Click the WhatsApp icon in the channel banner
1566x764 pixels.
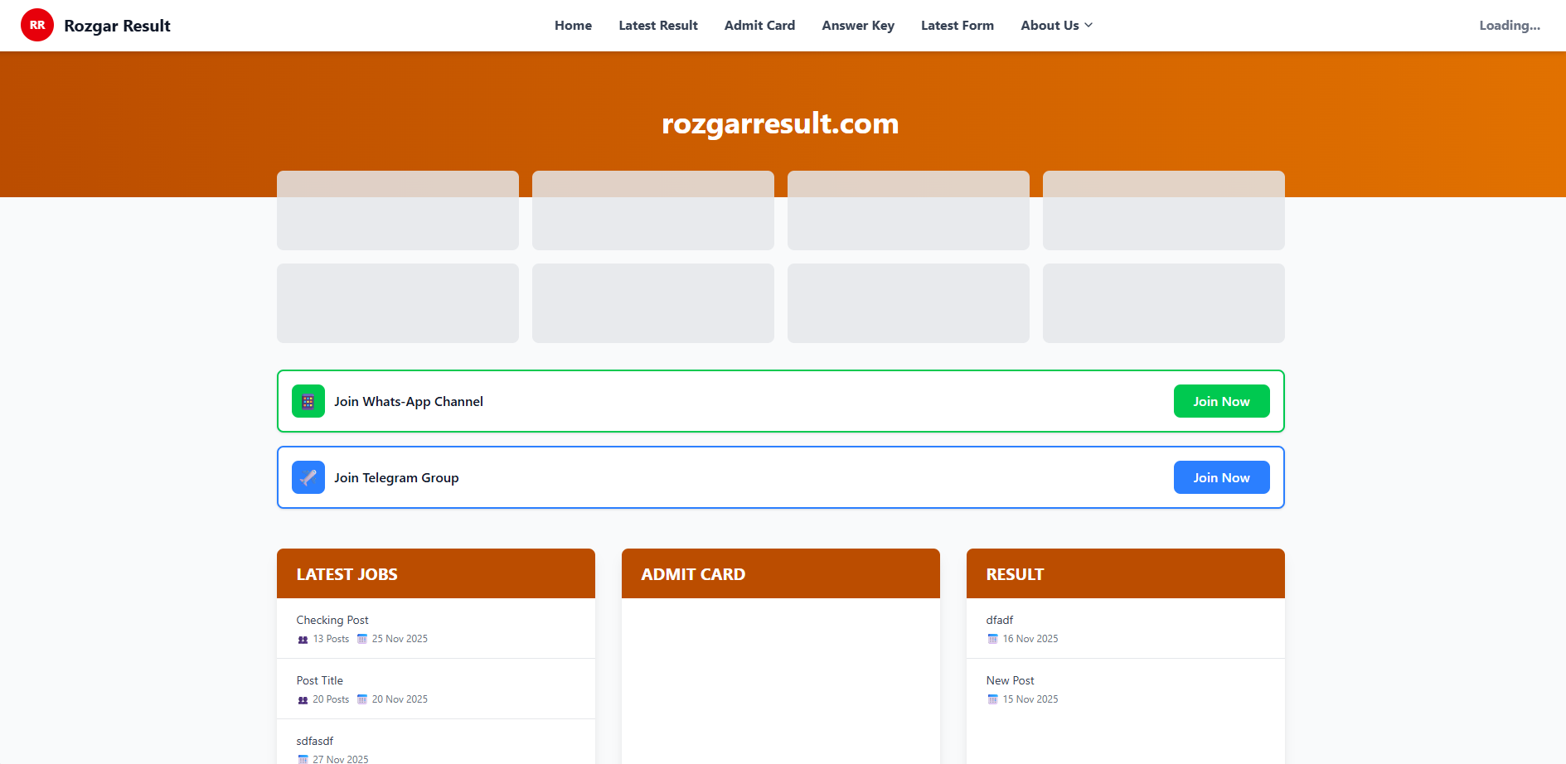point(308,401)
